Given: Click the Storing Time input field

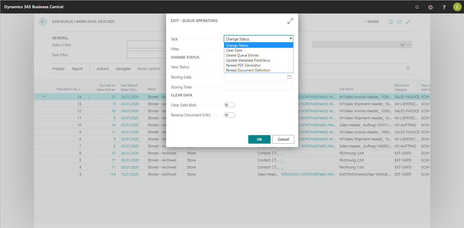Looking at the screenshot, I should tap(258, 87).
